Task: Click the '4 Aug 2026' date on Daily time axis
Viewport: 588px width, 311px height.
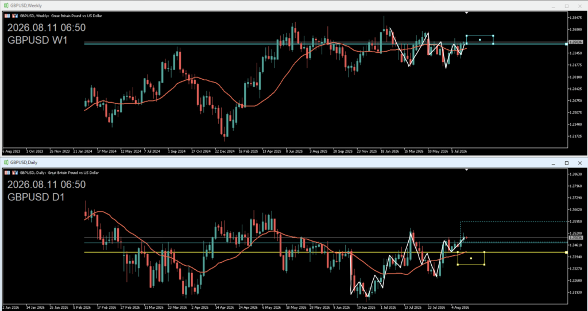Action: (460, 307)
